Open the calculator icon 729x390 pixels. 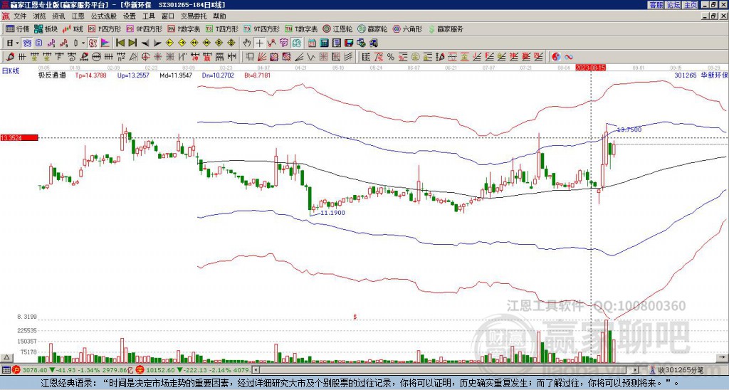coord(325,43)
